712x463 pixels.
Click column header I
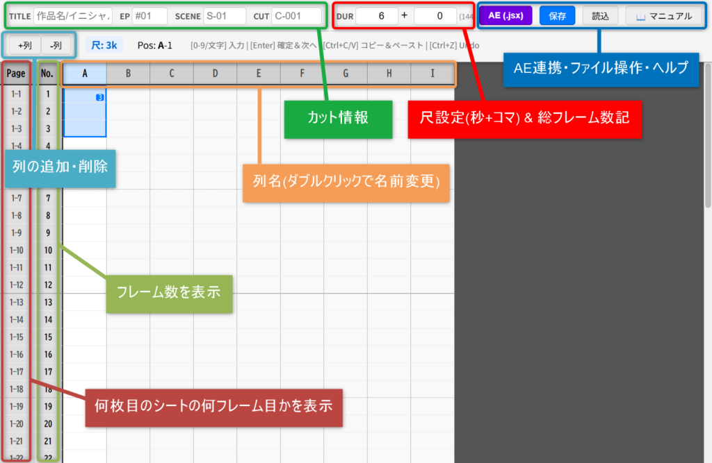432,73
